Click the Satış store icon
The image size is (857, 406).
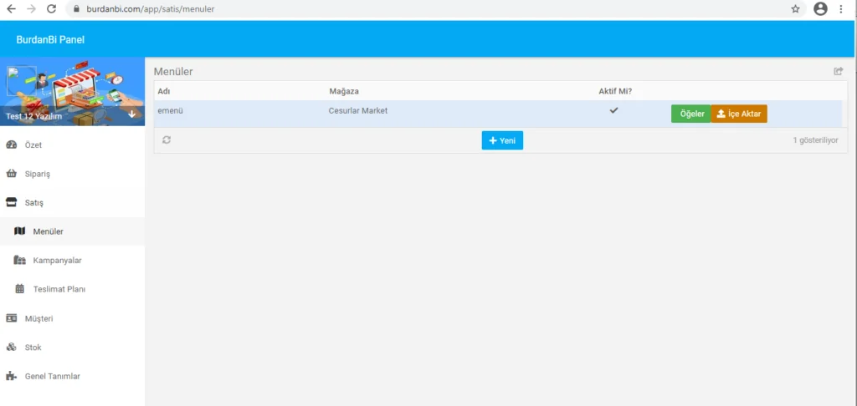pos(11,202)
